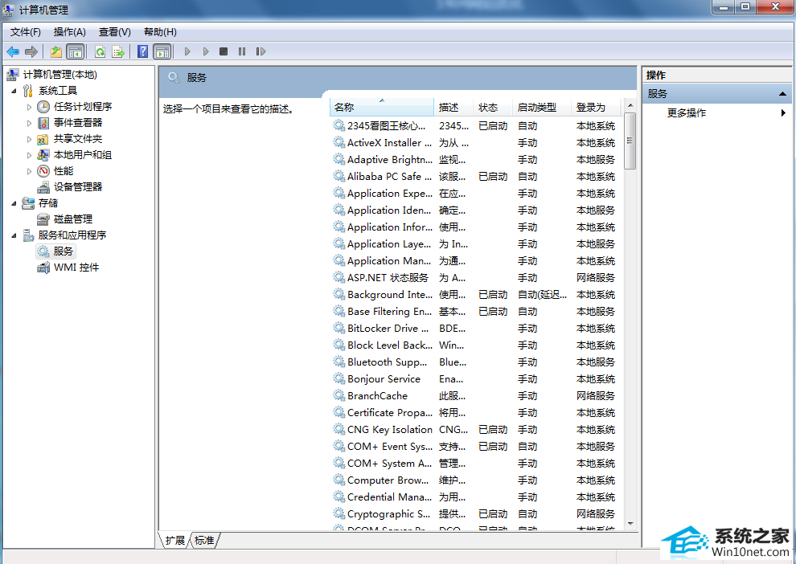The image size is (796, 564).
Task: Select the Bonjour Service row
Action: pos(476,379)
